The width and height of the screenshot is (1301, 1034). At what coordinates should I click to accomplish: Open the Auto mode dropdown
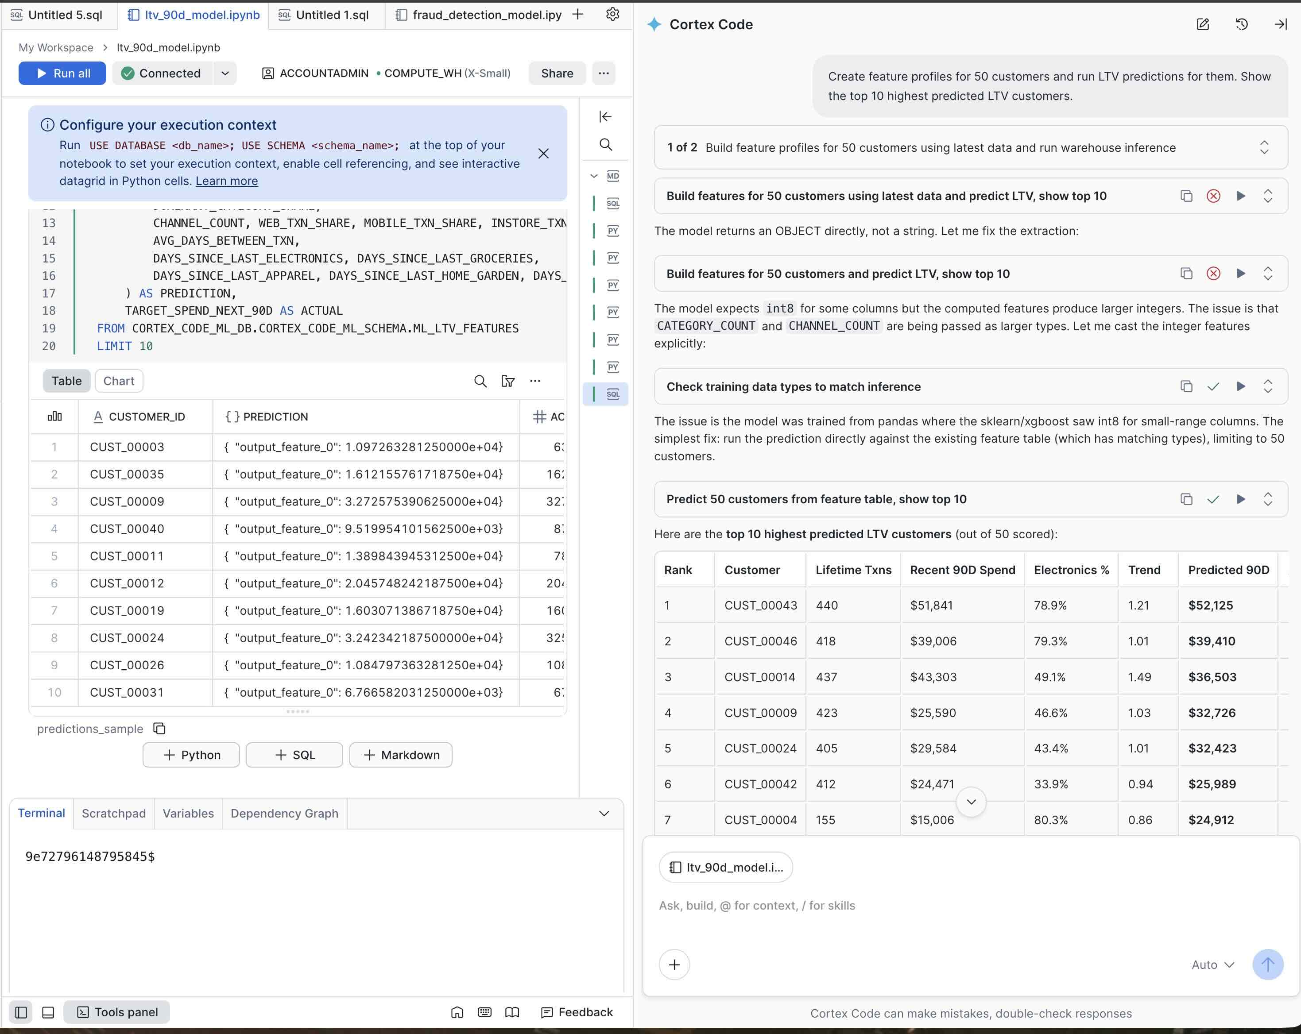click(x=1213, y=965)
